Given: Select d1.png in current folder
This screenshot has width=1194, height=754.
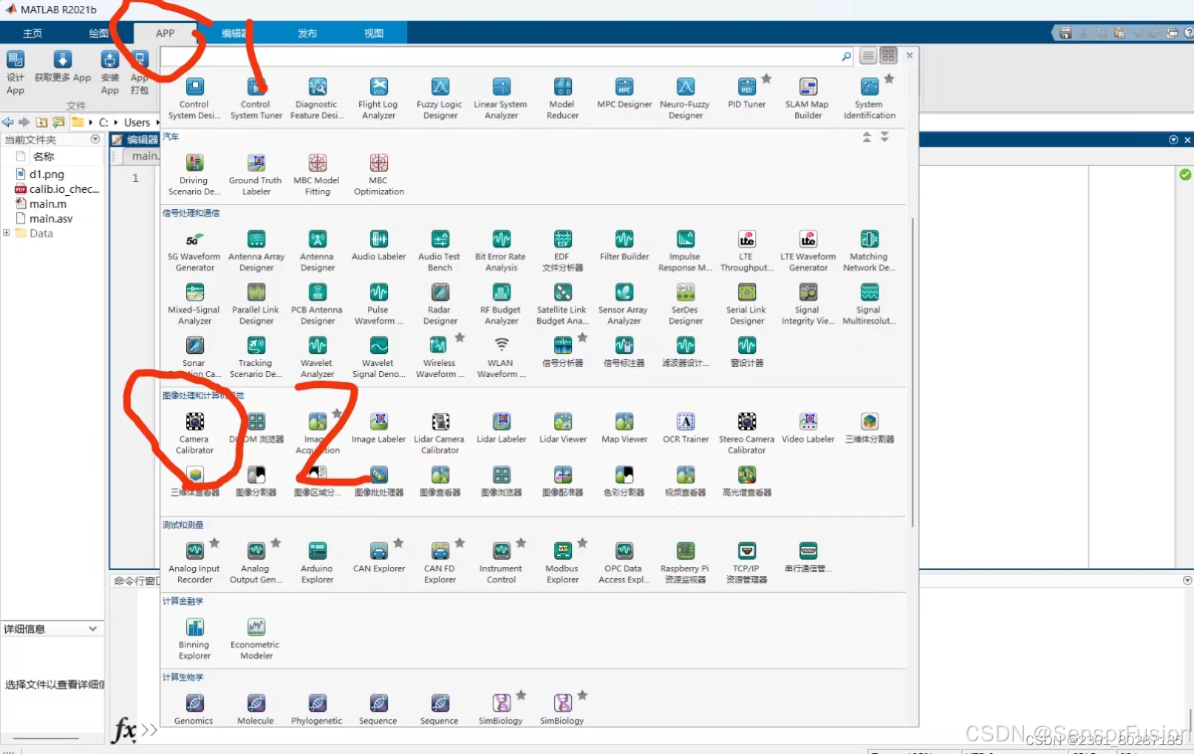Looking at the screenshot, I should coord(47,174).
